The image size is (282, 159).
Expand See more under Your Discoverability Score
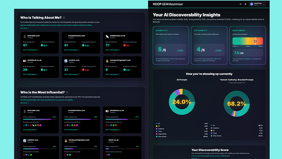click(195, 158)
